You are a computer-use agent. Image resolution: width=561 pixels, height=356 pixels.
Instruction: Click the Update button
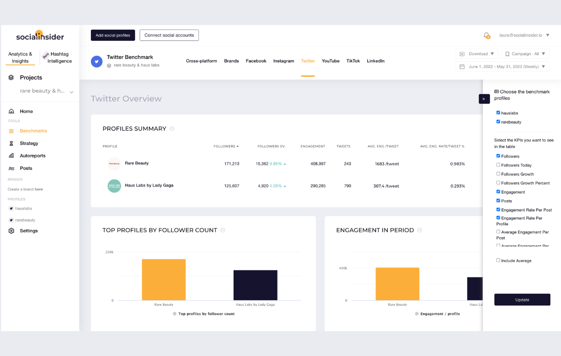pos(522,299)
